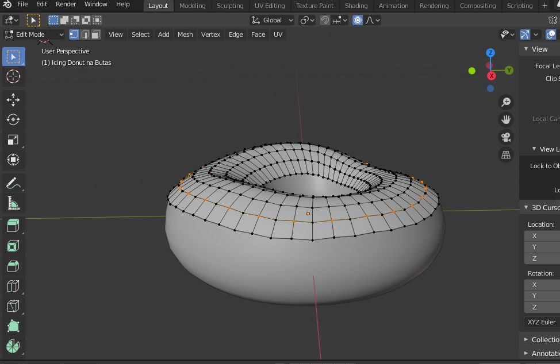Open the Edit Mode dropdown
Screen dimensions: 560x364
pos(34,34)
